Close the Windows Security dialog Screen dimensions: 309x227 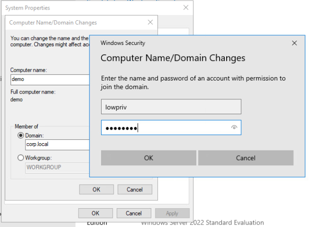pyautogui.click(x=295, y=43)
